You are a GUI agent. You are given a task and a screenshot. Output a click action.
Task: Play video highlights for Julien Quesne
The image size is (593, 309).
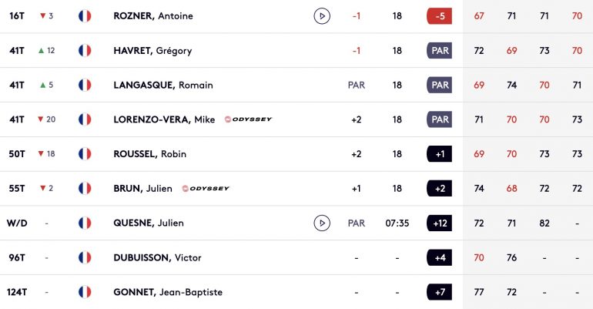[x=322, y=223]
